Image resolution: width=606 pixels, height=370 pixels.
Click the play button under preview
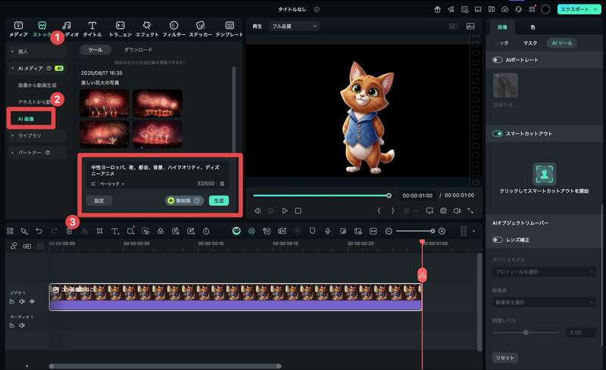pyautogui.click(x=285, y=210)
